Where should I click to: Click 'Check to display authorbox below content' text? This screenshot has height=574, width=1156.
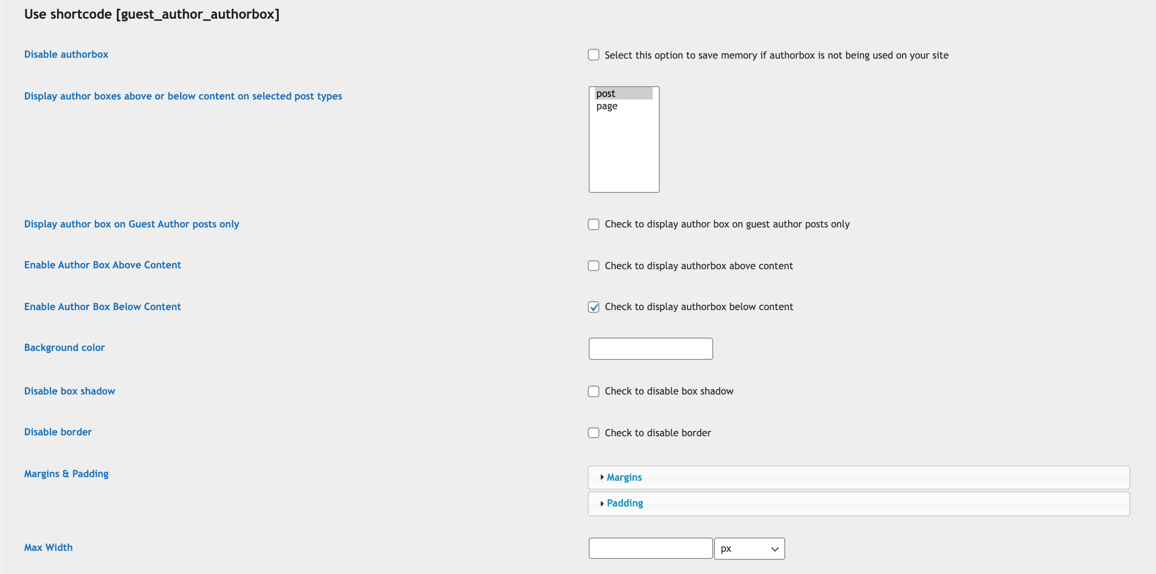click(699, 307)
